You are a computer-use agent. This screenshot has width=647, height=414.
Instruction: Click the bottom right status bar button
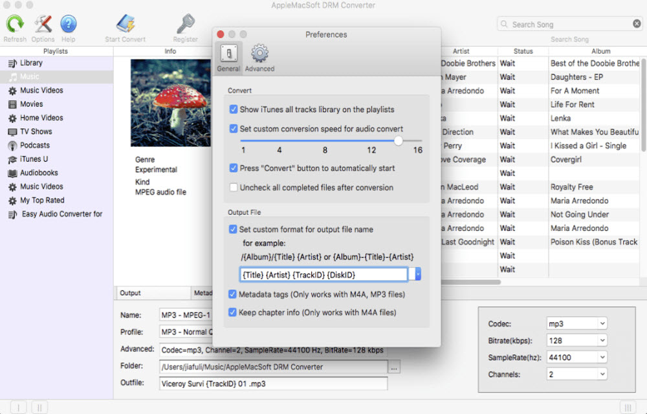(628, 408)
